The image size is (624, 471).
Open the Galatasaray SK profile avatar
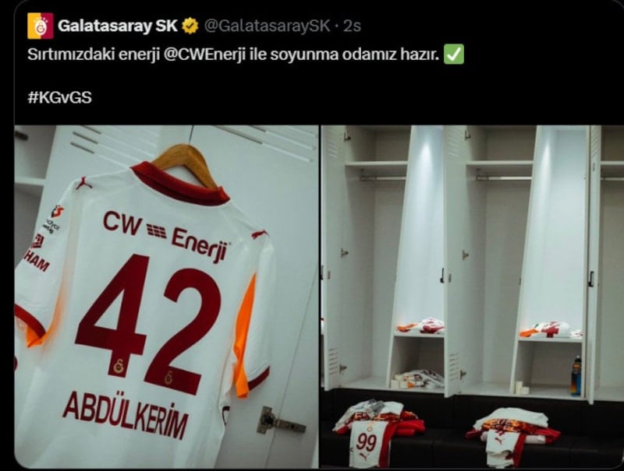click(41, 26)
